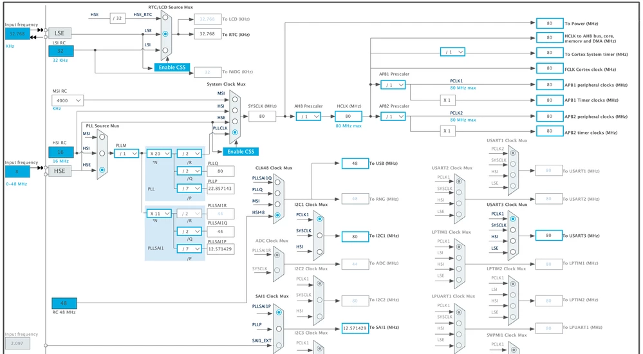Select LSE in RTC/LCD Source Mux

165,34
